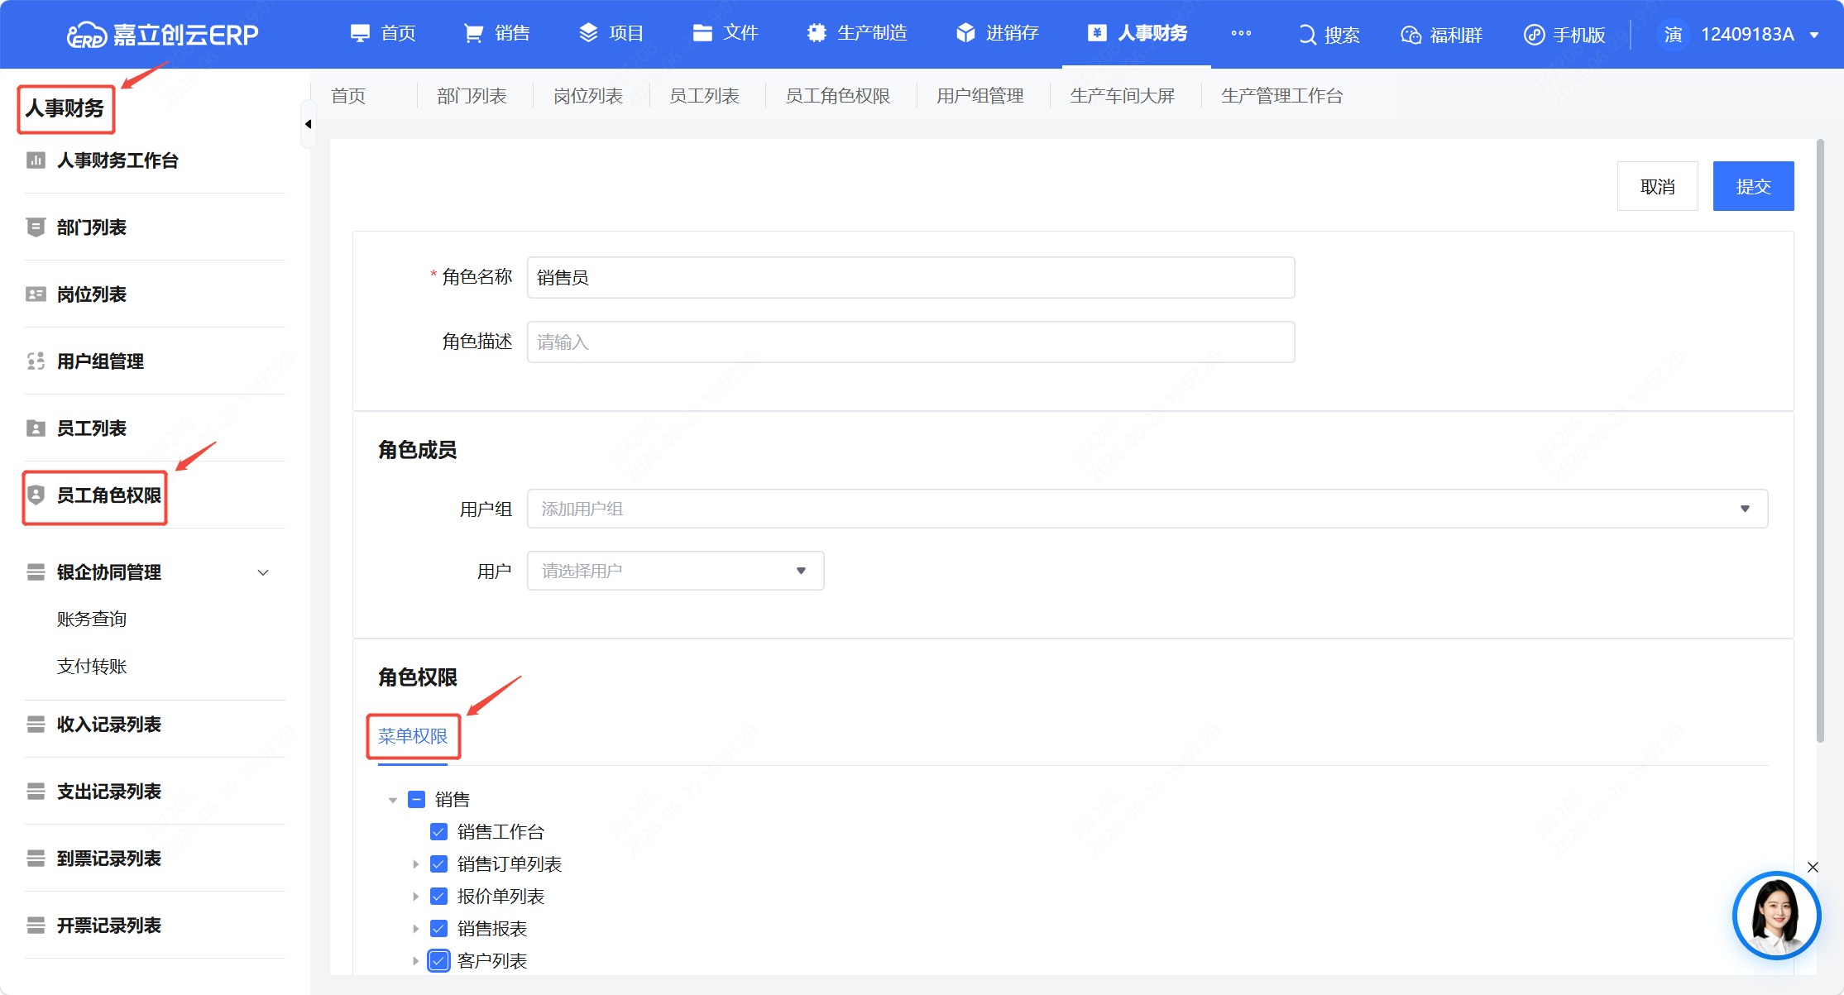The width and height of the screenshot is (1844, 995).
Task: Click the 用户组管理 sidebar icon
Action: pos(36,361)
